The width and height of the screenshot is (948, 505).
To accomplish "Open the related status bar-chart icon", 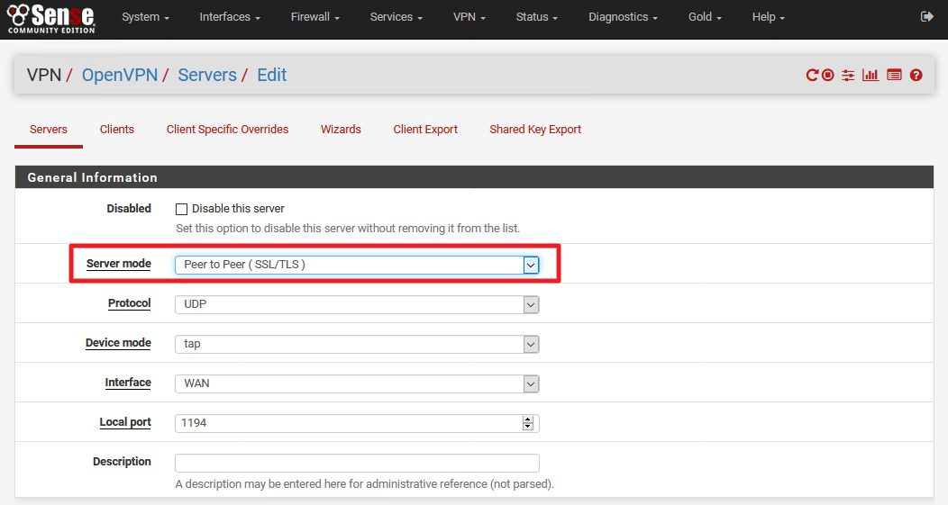I will tap(871, 75).
